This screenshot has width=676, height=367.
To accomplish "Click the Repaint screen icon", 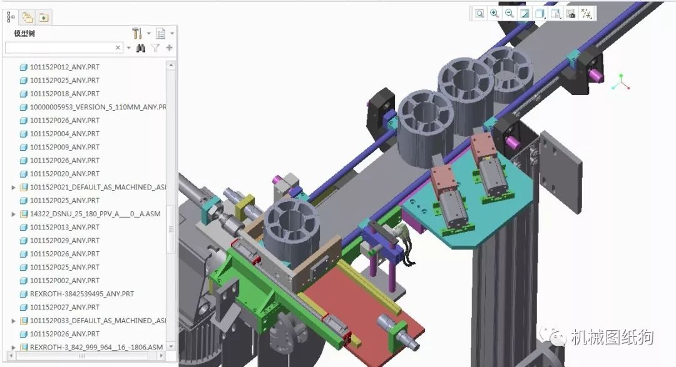I will [x=525, y=14].
